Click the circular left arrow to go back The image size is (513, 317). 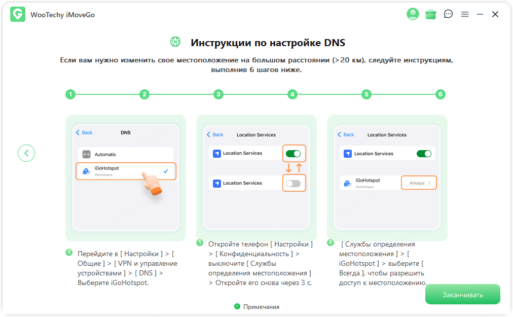point(26,153)
